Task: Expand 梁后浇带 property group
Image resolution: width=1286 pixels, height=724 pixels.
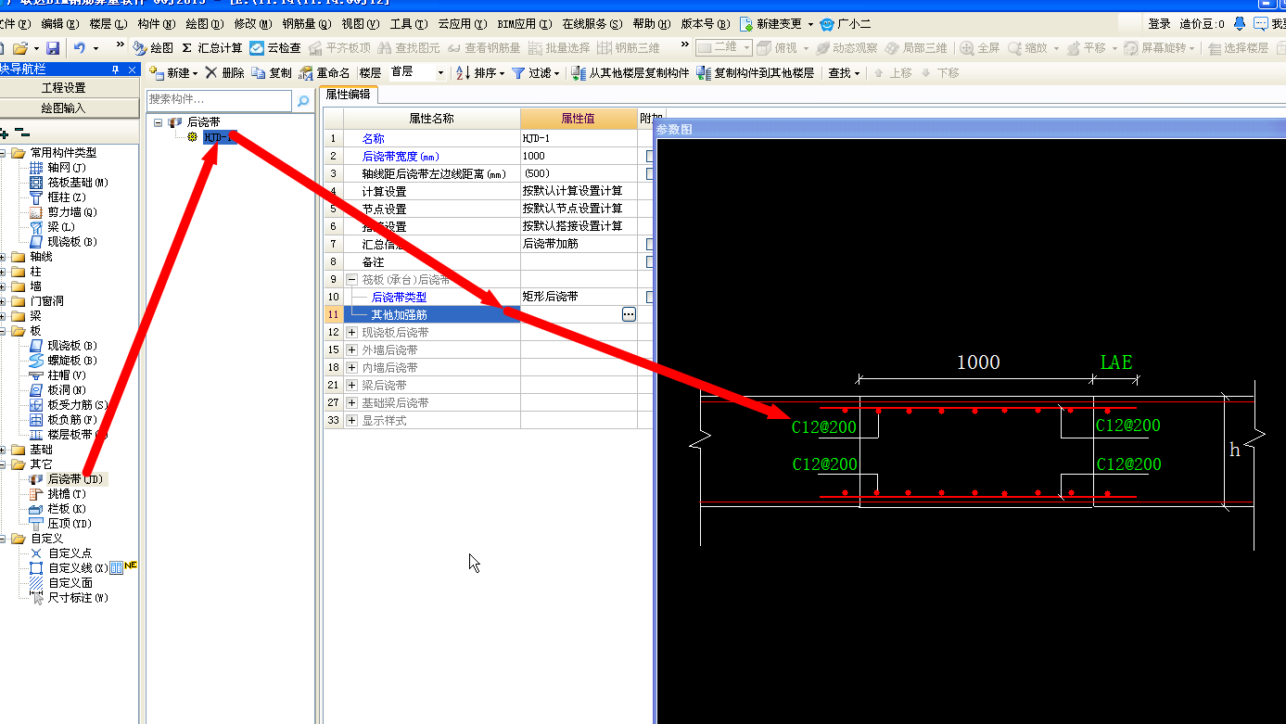Action: tap(352, 385)
